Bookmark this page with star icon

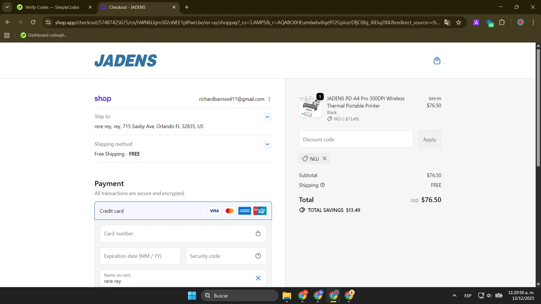(459, 22)
